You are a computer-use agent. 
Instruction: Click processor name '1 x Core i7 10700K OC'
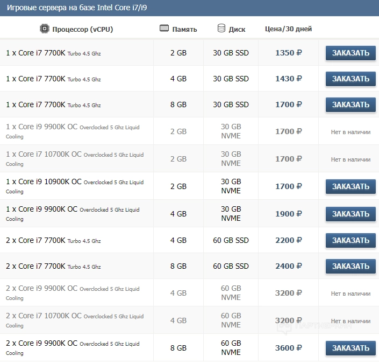click(x=44, y=154)
